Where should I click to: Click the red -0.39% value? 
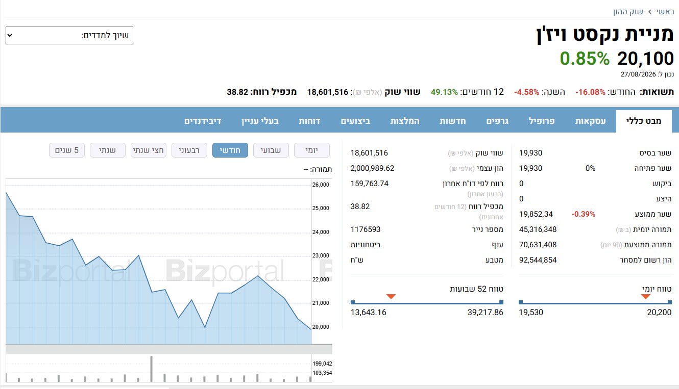click(x=584, y=214)
